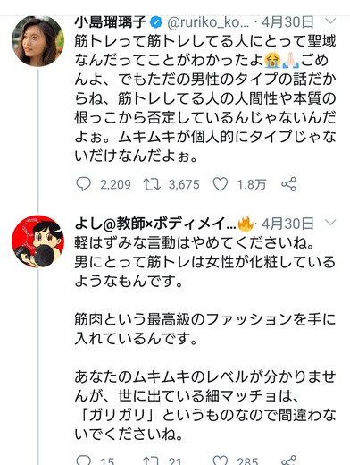Share よし's tweet via share icon

[x=289, y=461]
